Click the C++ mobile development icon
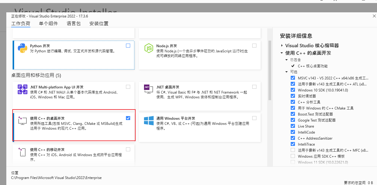 pos(23,152)
